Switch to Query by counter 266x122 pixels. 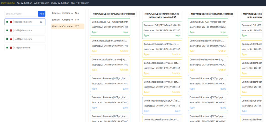80,3
